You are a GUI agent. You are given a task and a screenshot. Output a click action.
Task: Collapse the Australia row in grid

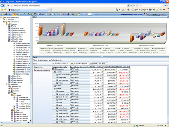55,72
